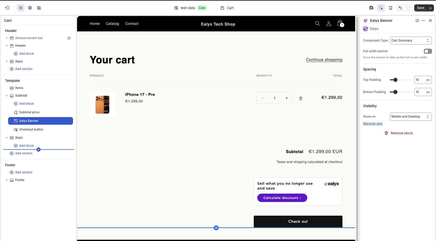Image resolution: width=436 pixels, height=241 pixels.
Task: Click the Manage app link
Action: pos(373,124)
